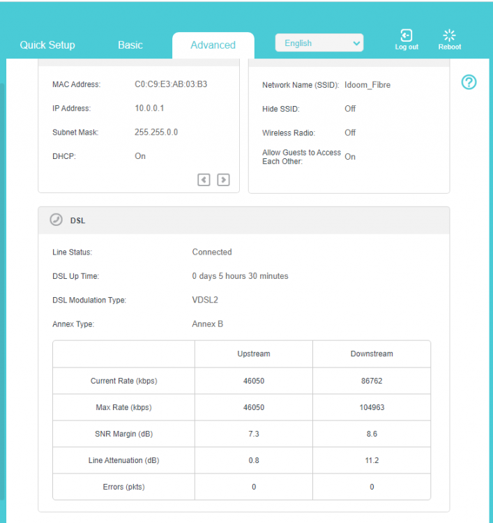Screen dimensions: 493x523
Task: Open the English language dropdown
Action: (319, 43)
